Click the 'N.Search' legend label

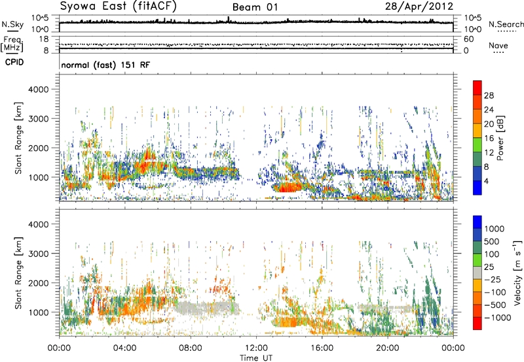pos(506,24)
